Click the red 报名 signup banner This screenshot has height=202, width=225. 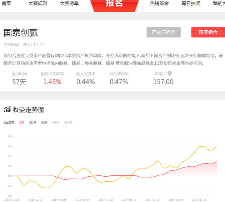114,5
